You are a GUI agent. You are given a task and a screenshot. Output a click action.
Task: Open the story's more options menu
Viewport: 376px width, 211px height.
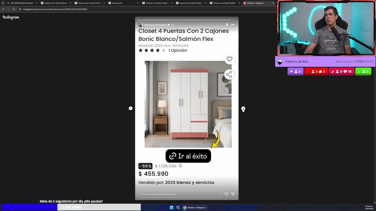(x=233, y=25)
